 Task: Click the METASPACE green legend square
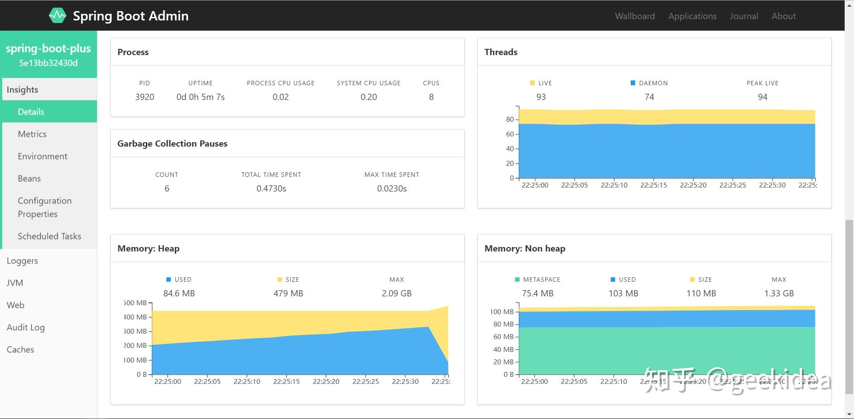pyautogui.click(x=517, y=279)
